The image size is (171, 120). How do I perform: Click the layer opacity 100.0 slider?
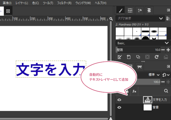tap(148, 82)
